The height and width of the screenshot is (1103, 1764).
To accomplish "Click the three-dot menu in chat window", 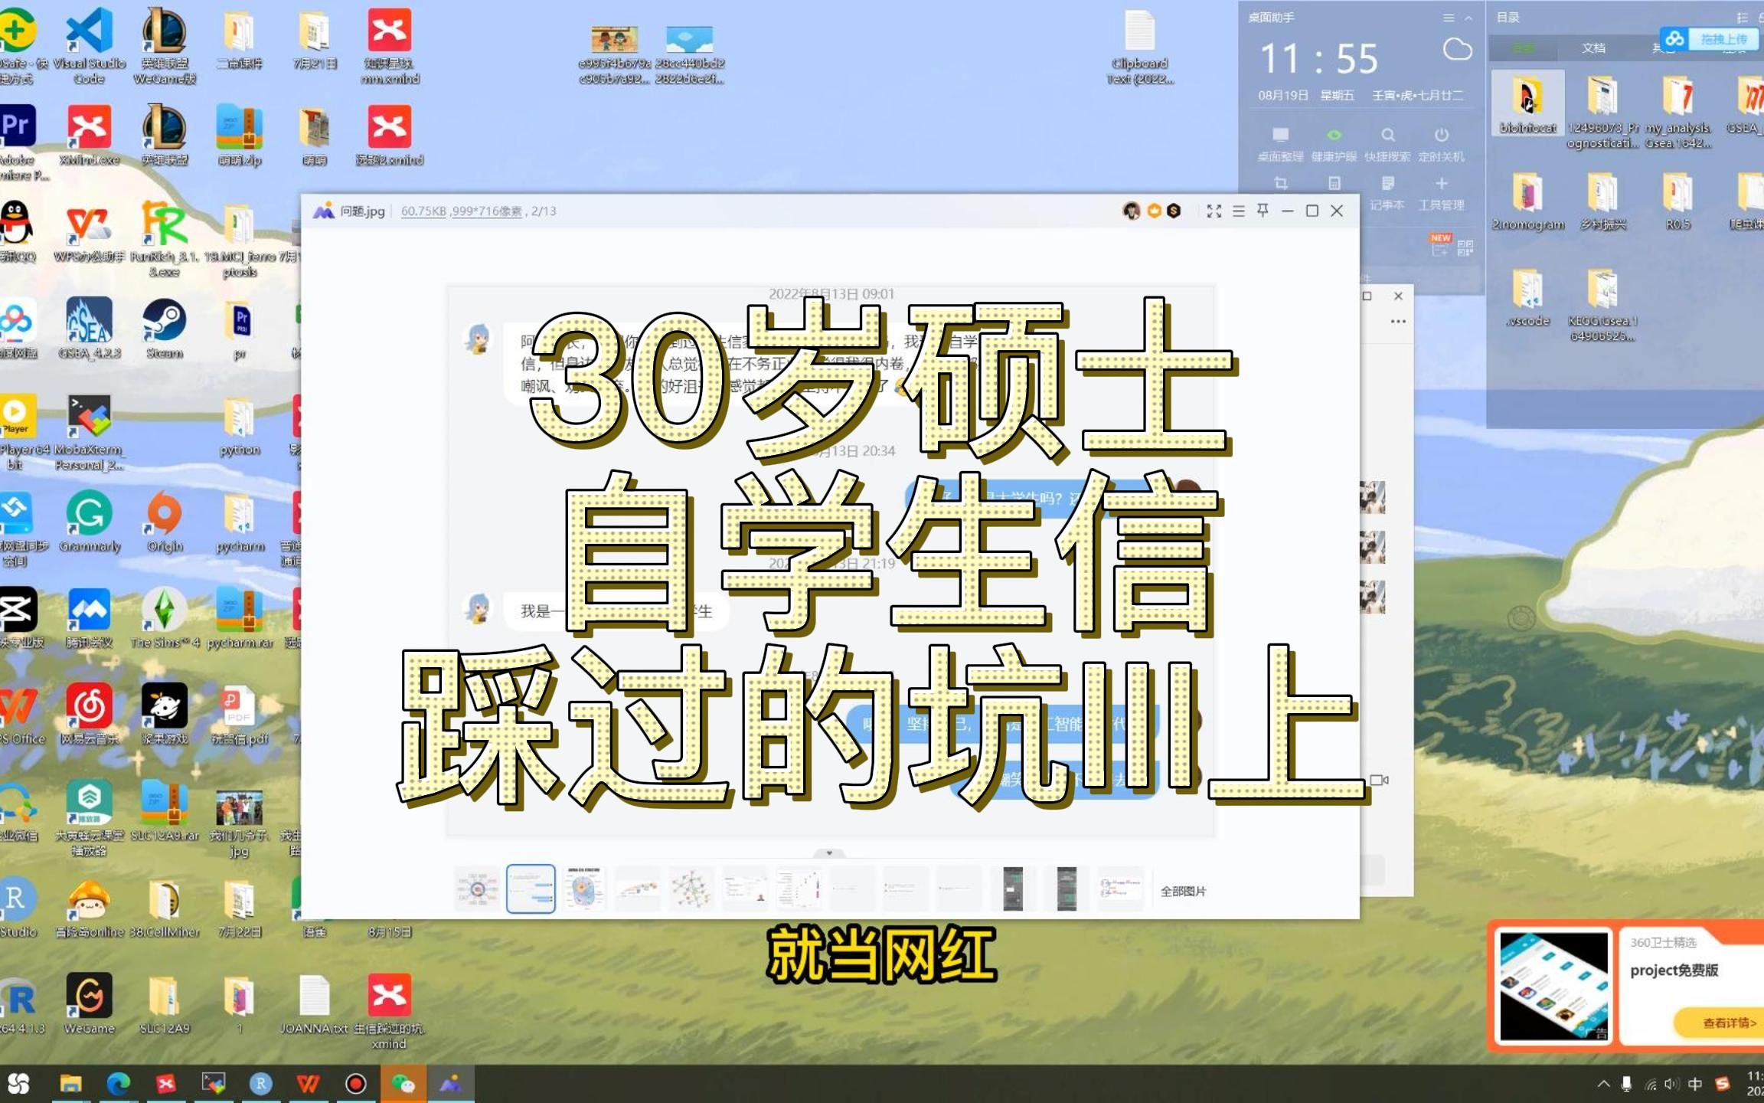I will pyautogui.click(x=1397, y=324).
